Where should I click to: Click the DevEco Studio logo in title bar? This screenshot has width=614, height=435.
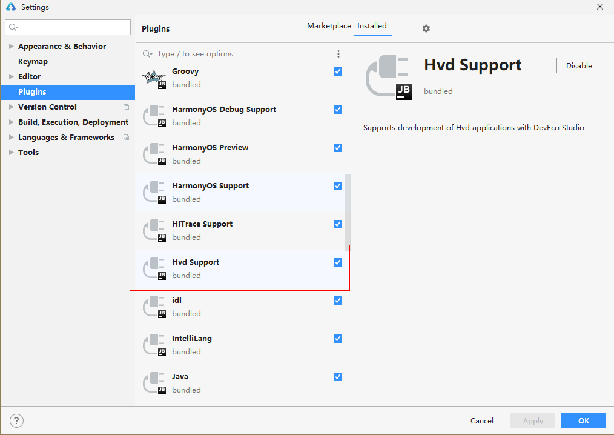point(11,7)
